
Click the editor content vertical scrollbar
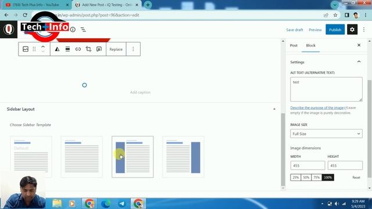point(283,149)
